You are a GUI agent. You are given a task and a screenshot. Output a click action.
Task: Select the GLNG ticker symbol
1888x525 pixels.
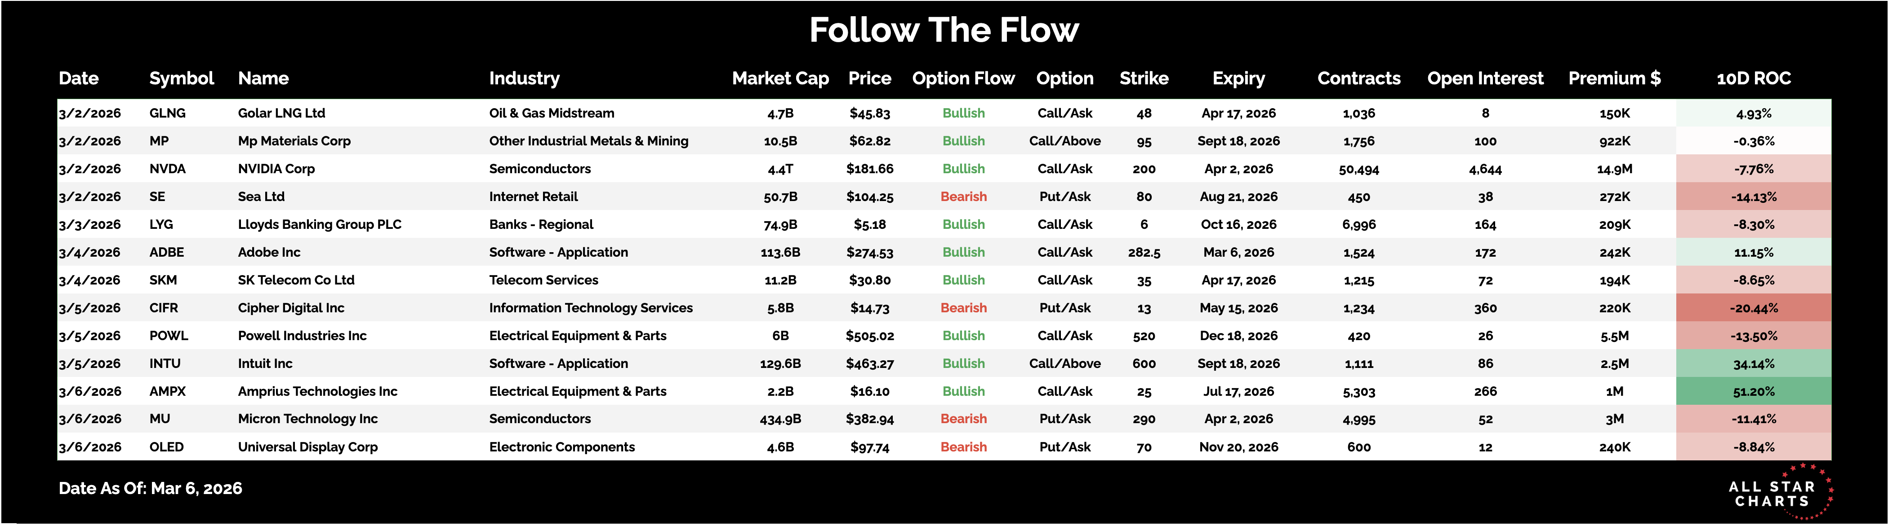[x=167, y=114]
